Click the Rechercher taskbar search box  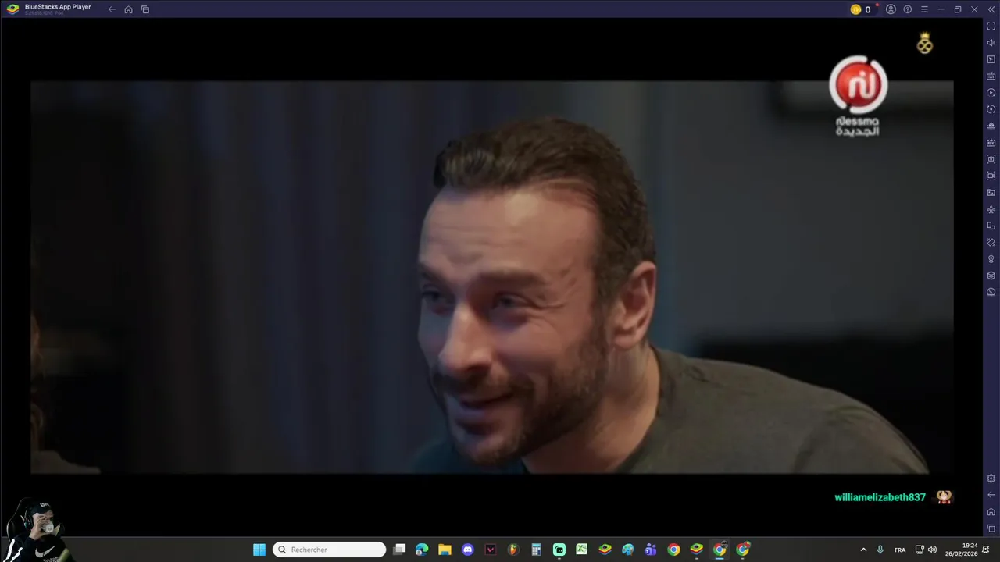point(329,550)
